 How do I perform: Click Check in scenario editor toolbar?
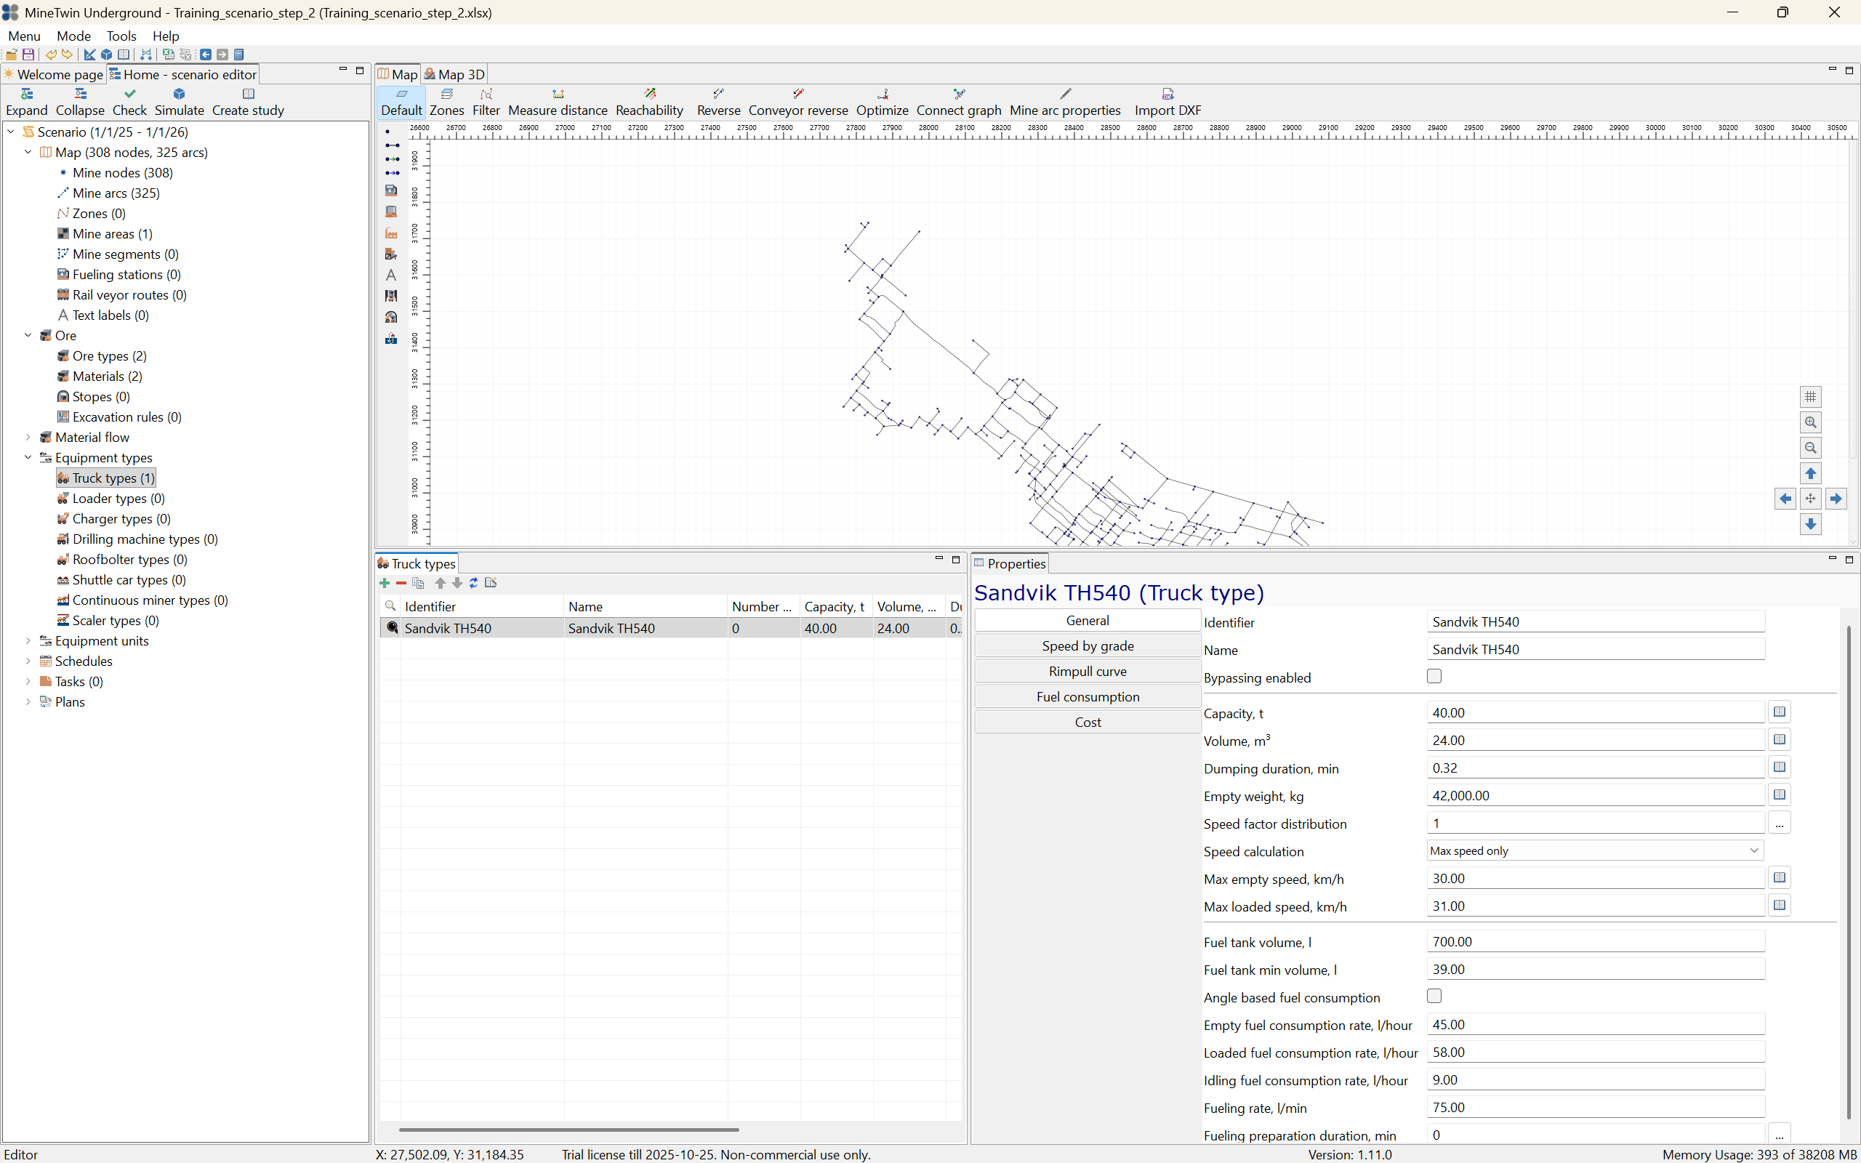(129, 102)
